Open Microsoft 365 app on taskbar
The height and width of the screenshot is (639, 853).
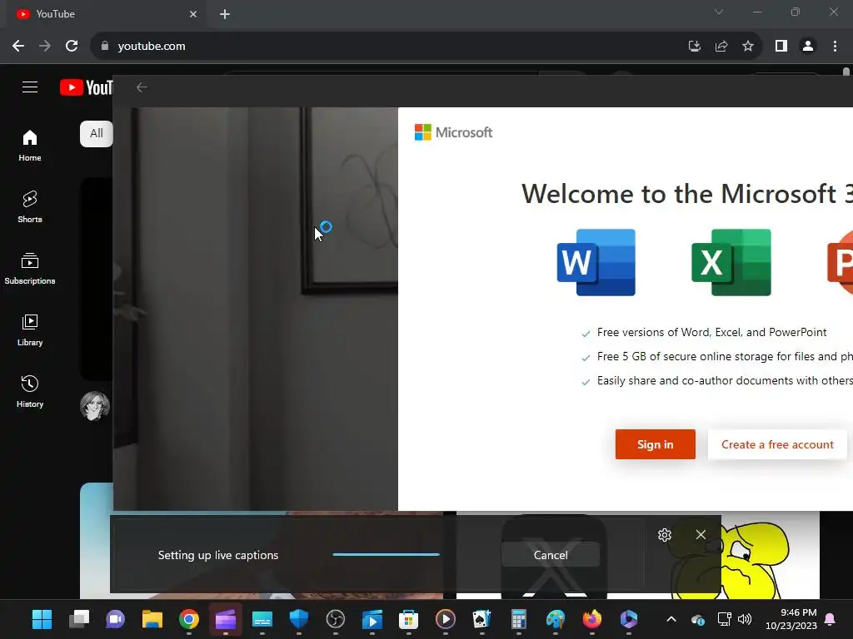628,619
